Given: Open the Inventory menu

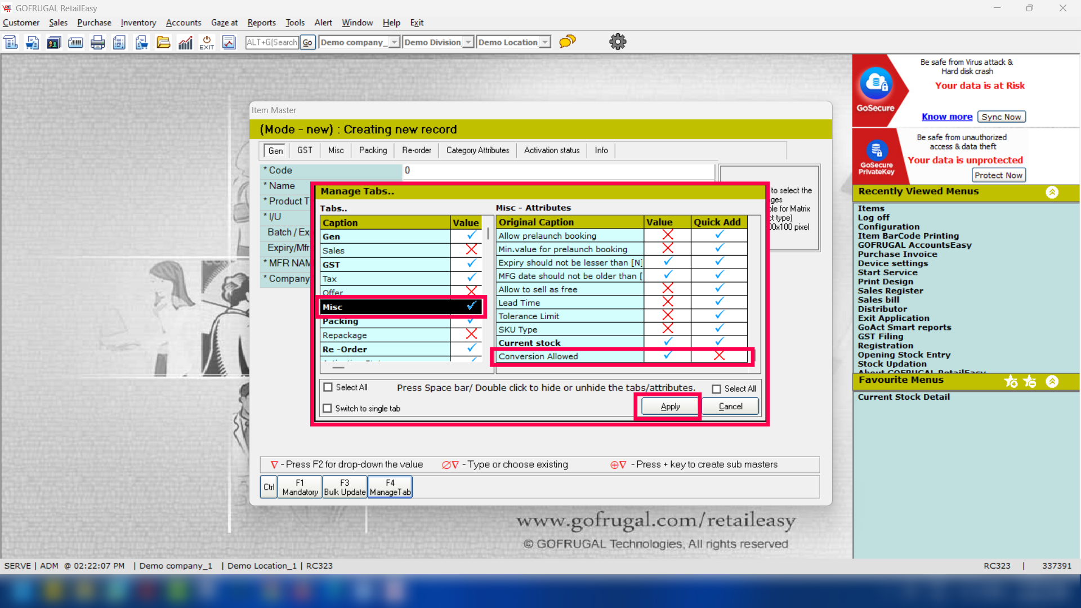Looking at the screenshot, I should pos(138,23).
